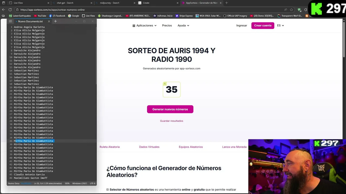Image resolution: width=346 pixels, height=194 pixels.
Task: Switch to the Live View browser tab
Action: coord(29,3)
